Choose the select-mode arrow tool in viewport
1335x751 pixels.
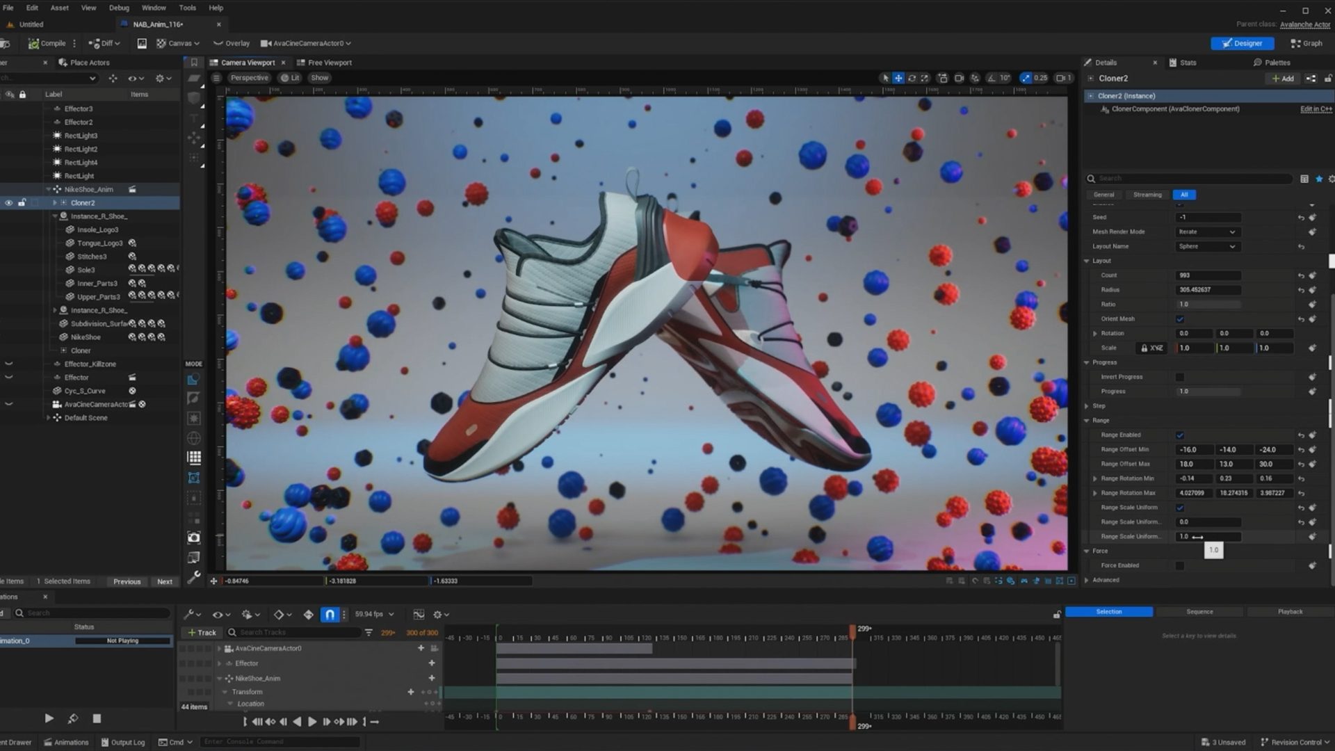pos(885,78)
